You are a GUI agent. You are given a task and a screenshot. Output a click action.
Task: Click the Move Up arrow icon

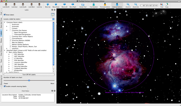click(48, 4)
